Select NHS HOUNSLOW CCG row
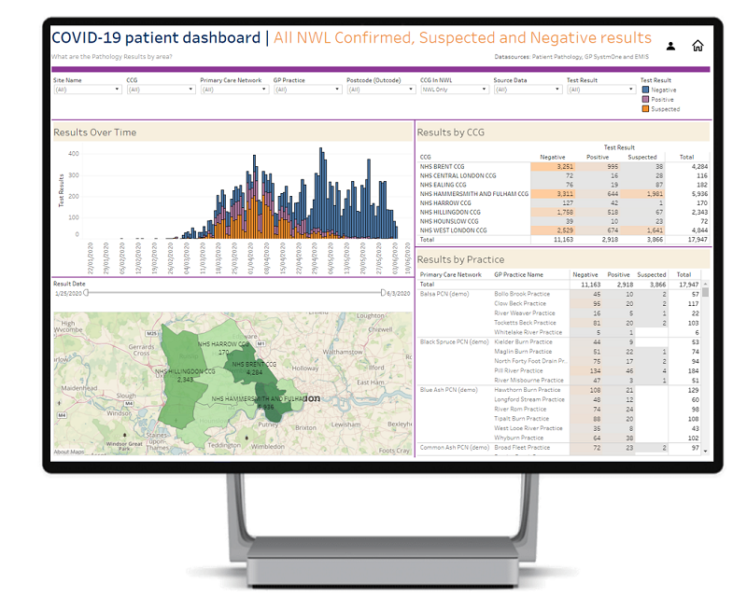 (x=564, y=221)
